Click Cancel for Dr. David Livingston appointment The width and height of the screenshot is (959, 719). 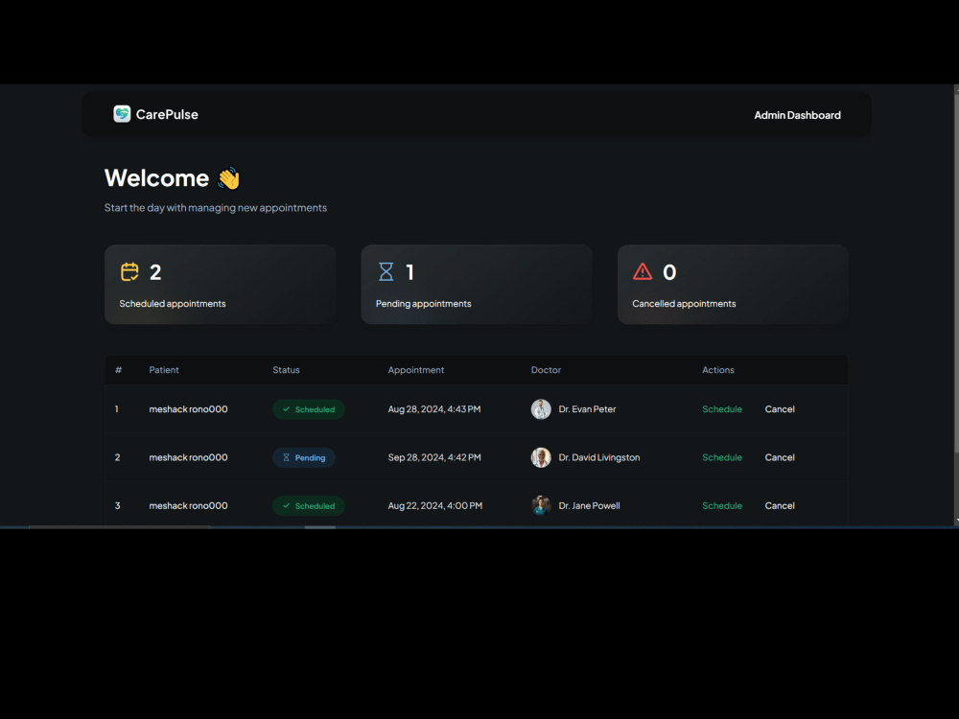[x=780, y=457]
